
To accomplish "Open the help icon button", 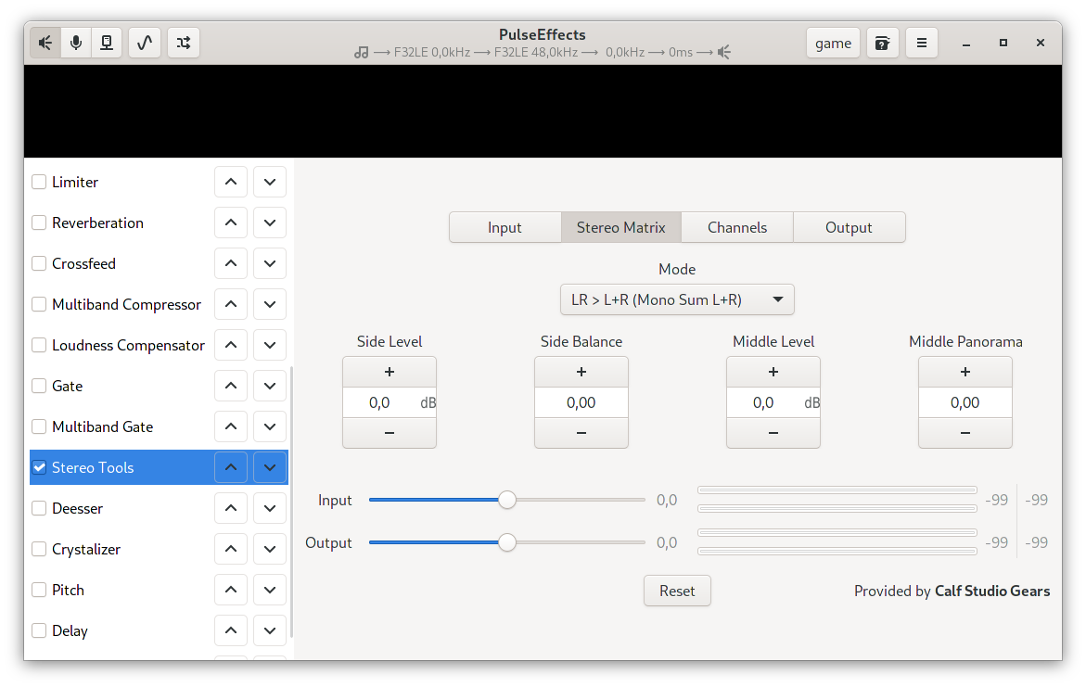I will pos(882,43).
